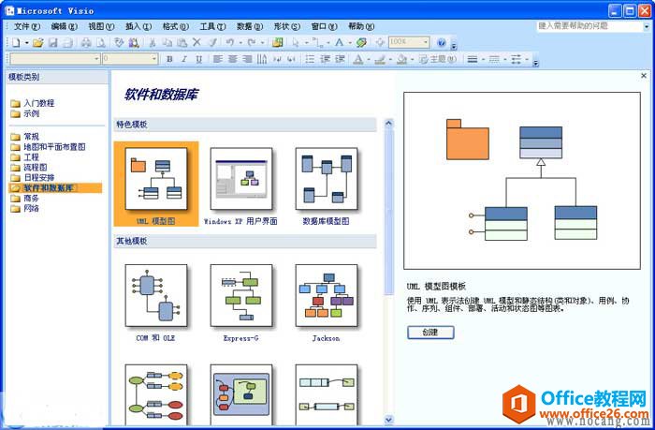
Task: Open the 插入 menu
Action: point(138,26)
